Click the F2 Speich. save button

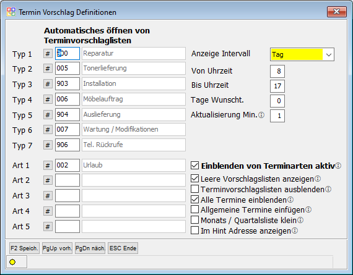[x=24, y=248]
